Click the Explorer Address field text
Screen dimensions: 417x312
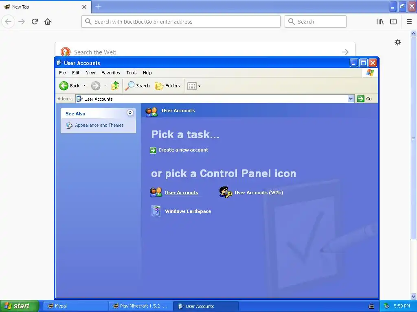click(x=99, y=99)
